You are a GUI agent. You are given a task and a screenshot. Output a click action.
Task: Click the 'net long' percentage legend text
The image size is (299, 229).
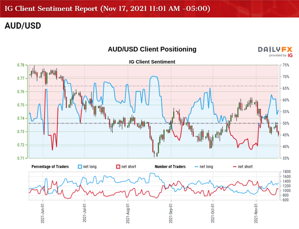[x=90, y=167]
